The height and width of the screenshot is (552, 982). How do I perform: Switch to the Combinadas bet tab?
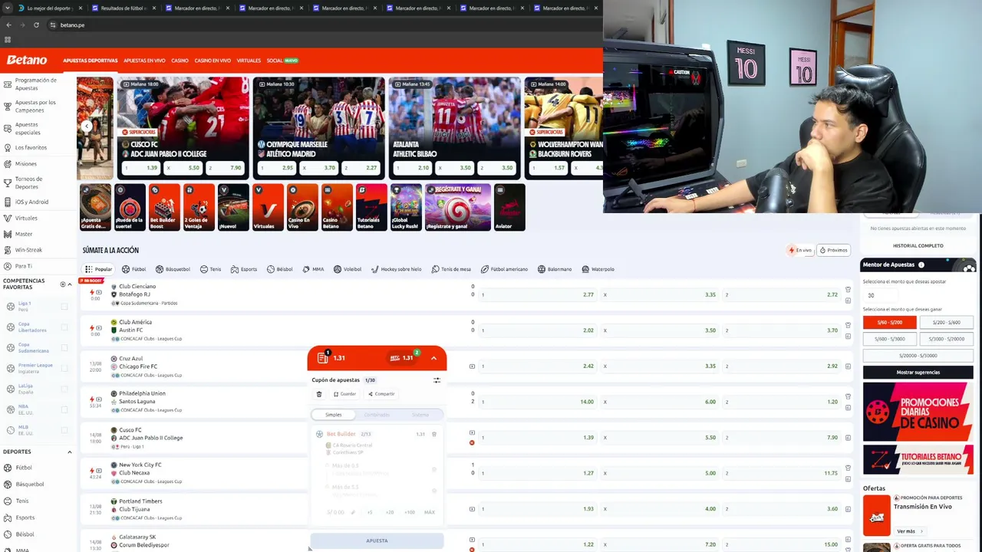[x=377, y=415]
